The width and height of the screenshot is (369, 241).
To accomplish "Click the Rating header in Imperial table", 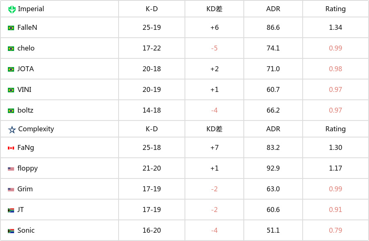I will click(x=335, y=9).
